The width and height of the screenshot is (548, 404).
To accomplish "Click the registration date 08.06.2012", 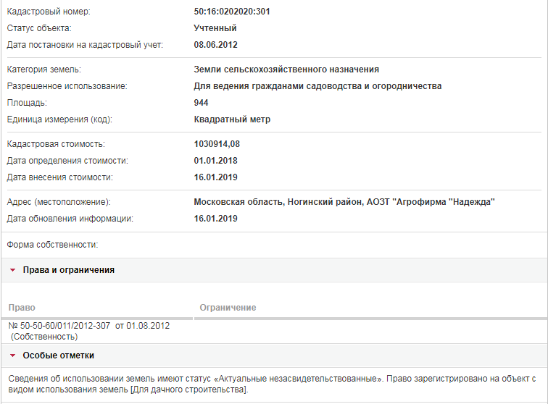I will pyautogui.click(x=215, y=45).
